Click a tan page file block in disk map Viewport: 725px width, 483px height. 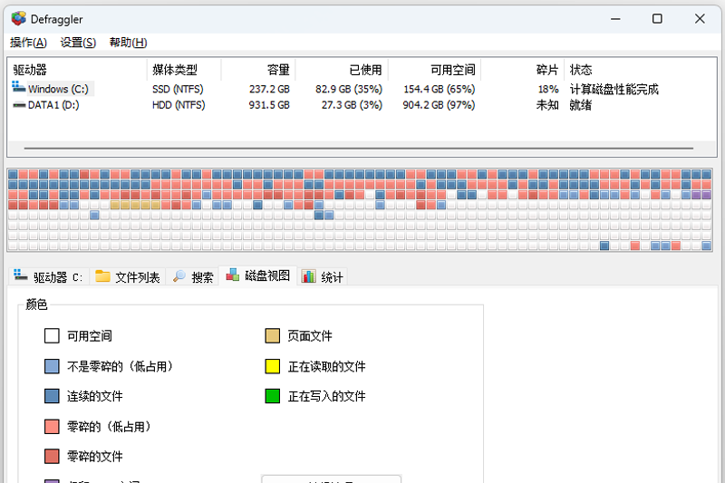pyautogui.click(x=135, y=205)
